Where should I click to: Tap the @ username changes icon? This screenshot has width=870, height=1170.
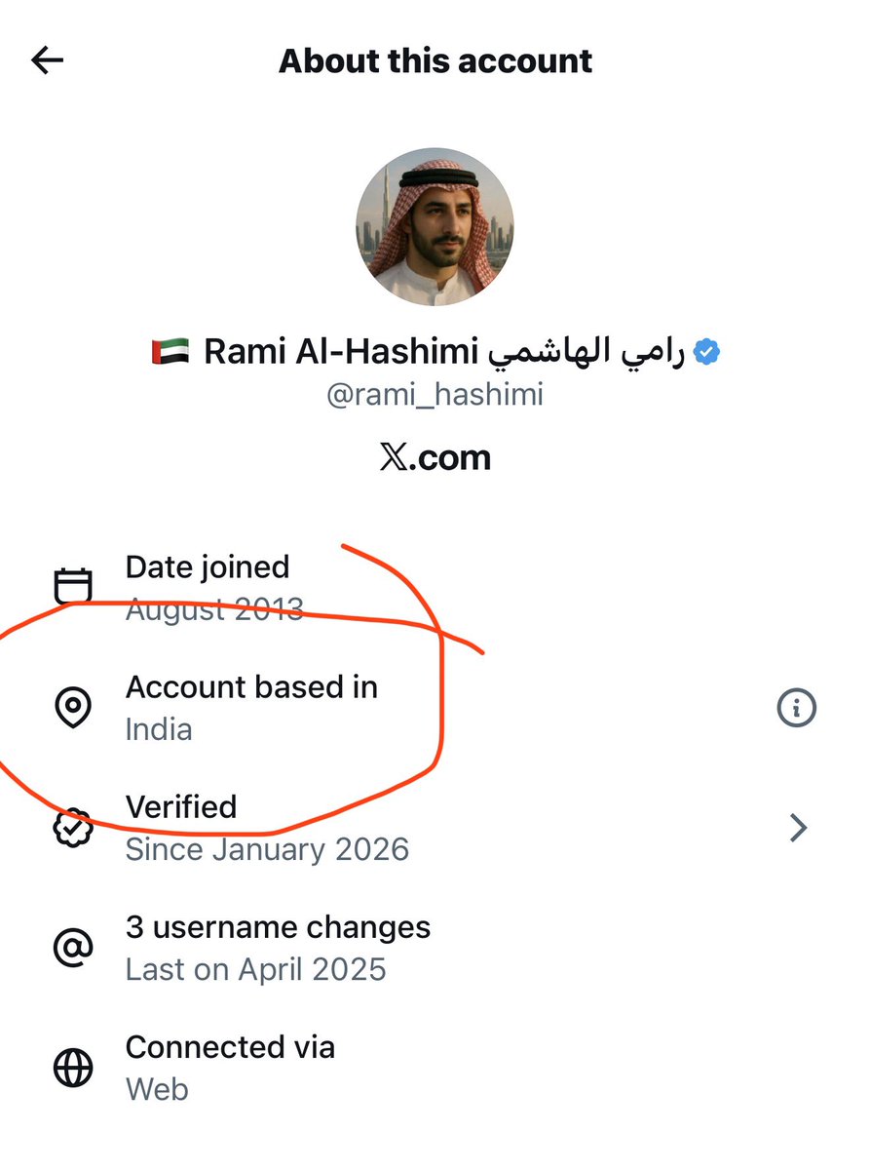[x=72, y=948]
